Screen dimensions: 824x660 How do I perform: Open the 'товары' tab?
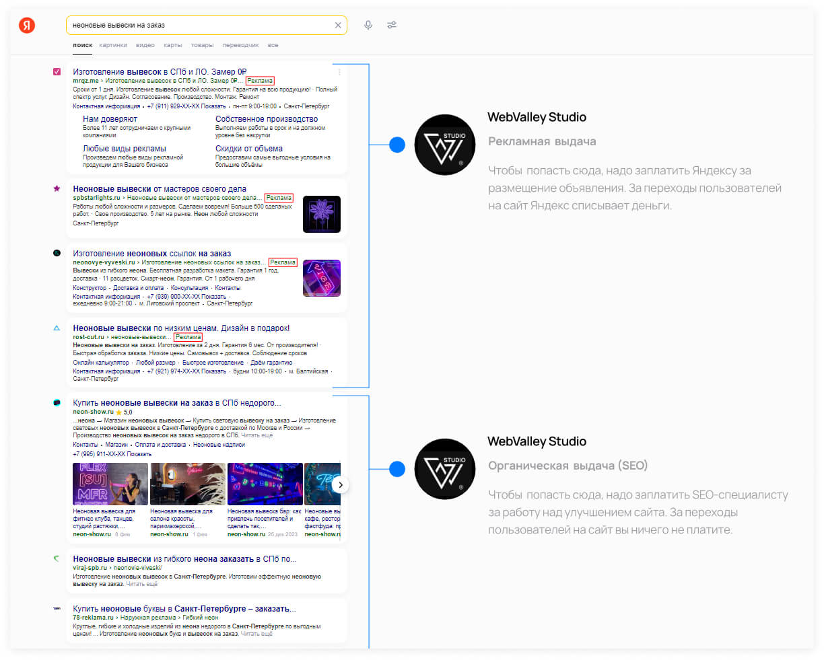tap(202, 45)
